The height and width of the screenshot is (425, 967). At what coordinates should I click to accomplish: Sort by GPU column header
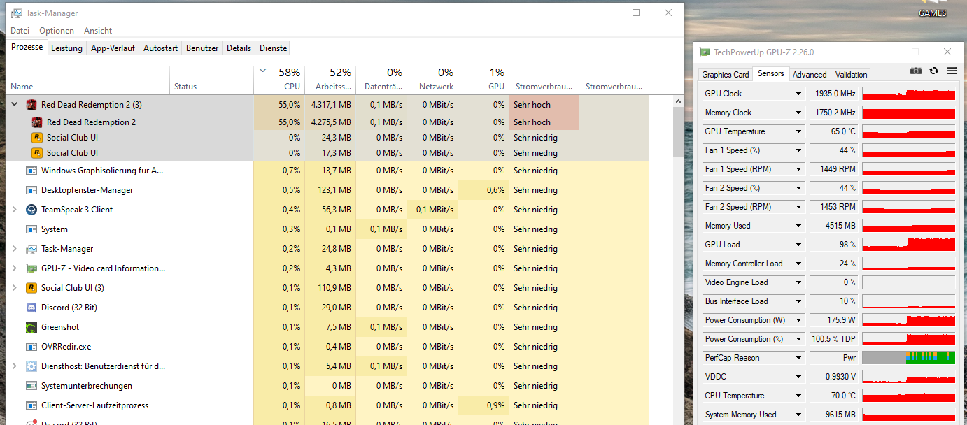pos(483,80)
